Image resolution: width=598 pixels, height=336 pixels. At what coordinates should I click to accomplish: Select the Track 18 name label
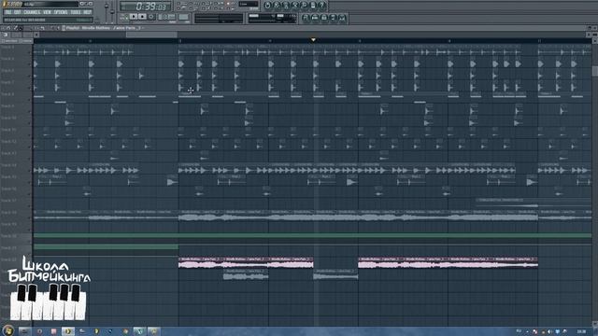tap(8, 212)
